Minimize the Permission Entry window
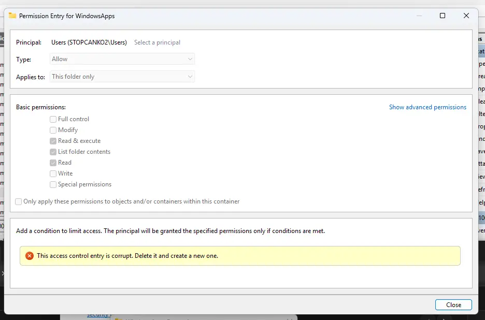Image resolution: width=485 pixels, height=320 pixels. [419, 16]
